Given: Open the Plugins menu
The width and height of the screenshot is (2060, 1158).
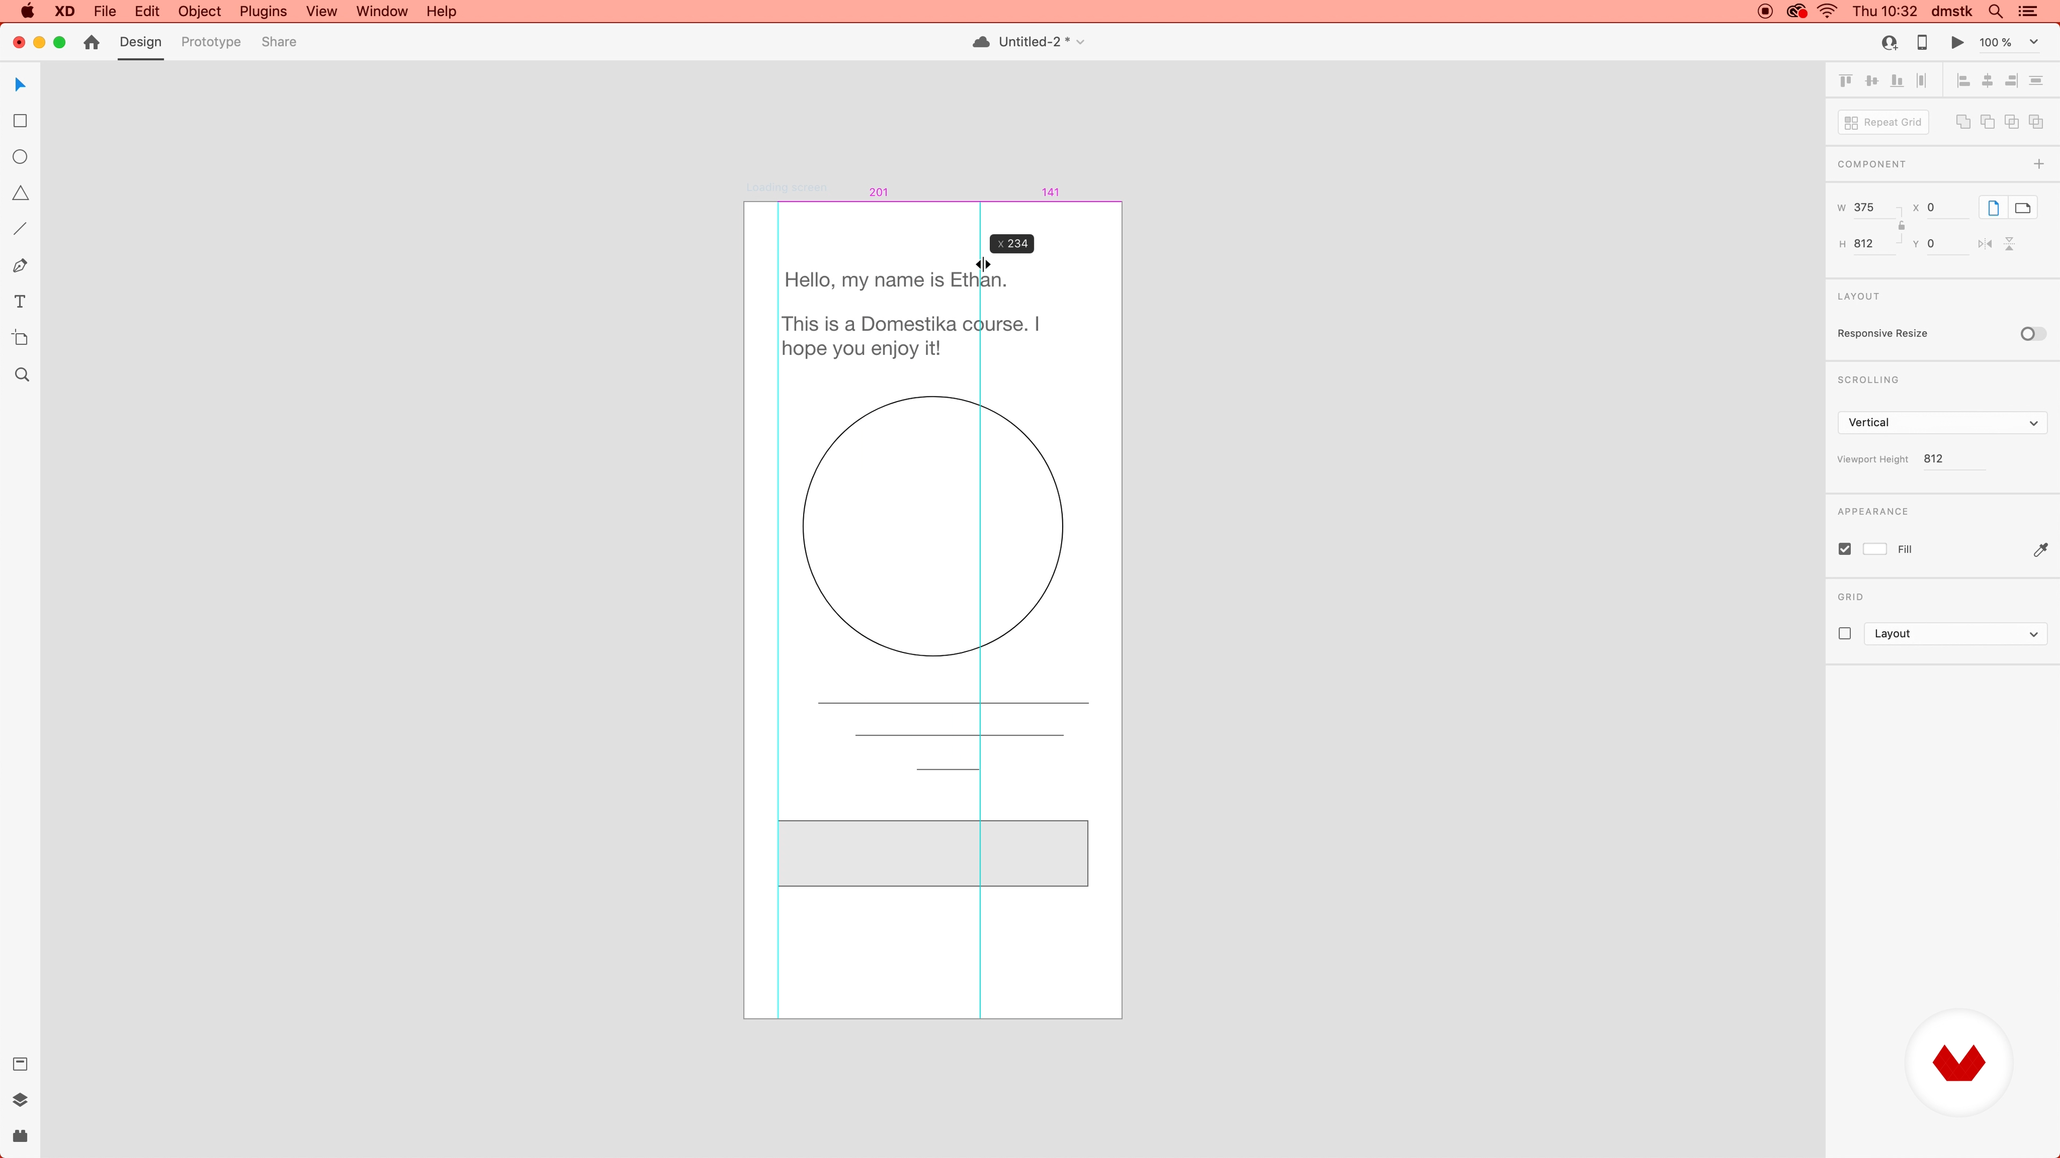Looking at the screenshot, I should point(263,11).
